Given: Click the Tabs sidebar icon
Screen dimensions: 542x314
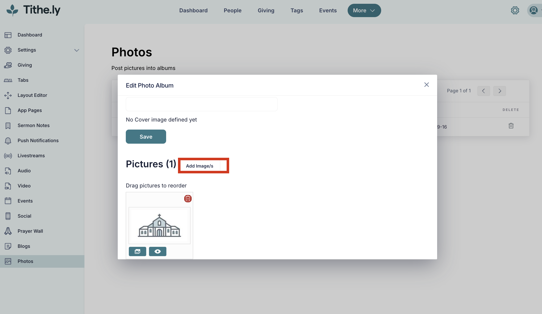Looking at the screenshot, I should [8, 80].
